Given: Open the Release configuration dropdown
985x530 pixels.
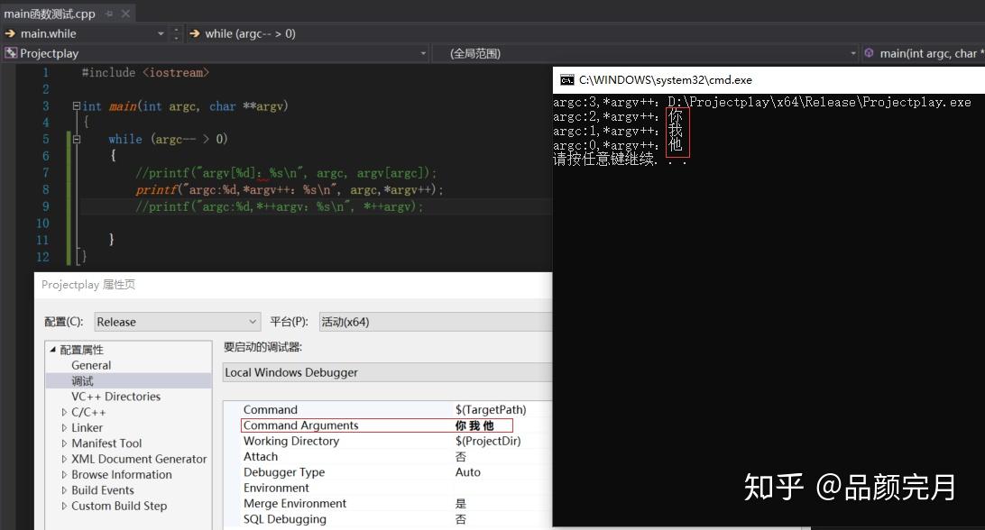Looking at the screenshot, I should coord(255,321).
